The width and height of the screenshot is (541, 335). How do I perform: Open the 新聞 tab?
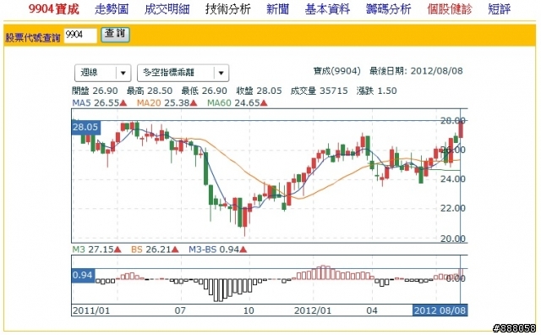click(278, 9)
